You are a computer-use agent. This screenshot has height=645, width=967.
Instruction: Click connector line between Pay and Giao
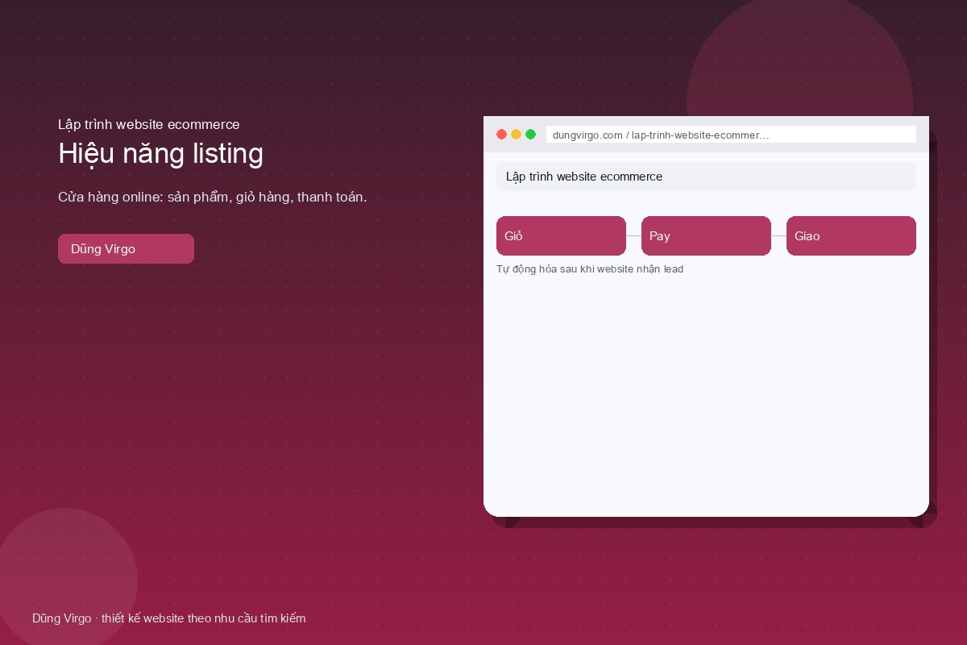click(778, 235)
